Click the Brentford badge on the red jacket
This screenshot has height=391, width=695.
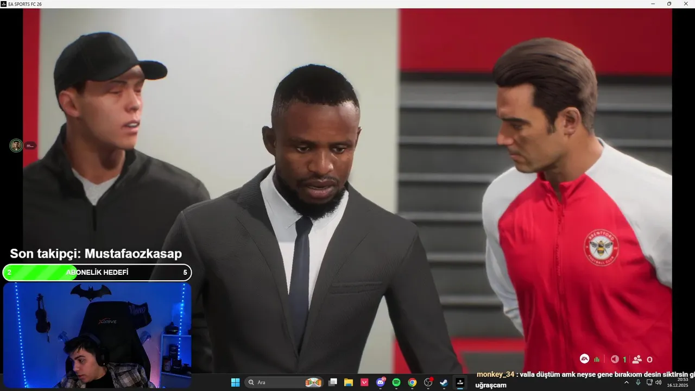click(x=601, y=247)
